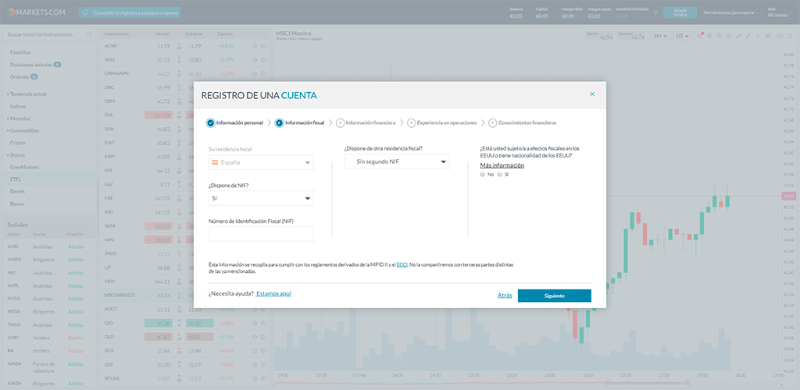Open the chart type candlestick dropdown
800x390 pixels.
[682, 36]
